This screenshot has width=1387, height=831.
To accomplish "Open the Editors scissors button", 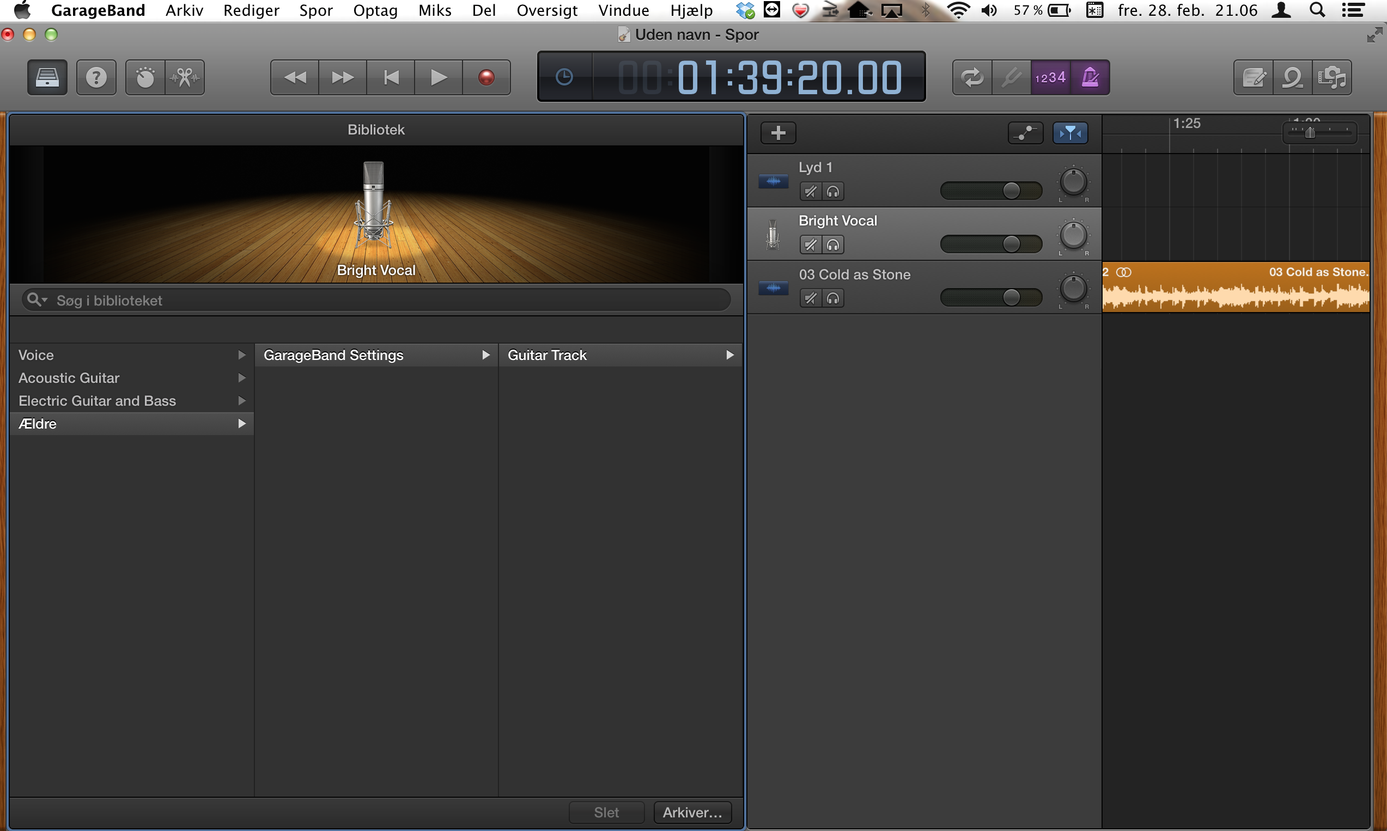I will (184, 77).
